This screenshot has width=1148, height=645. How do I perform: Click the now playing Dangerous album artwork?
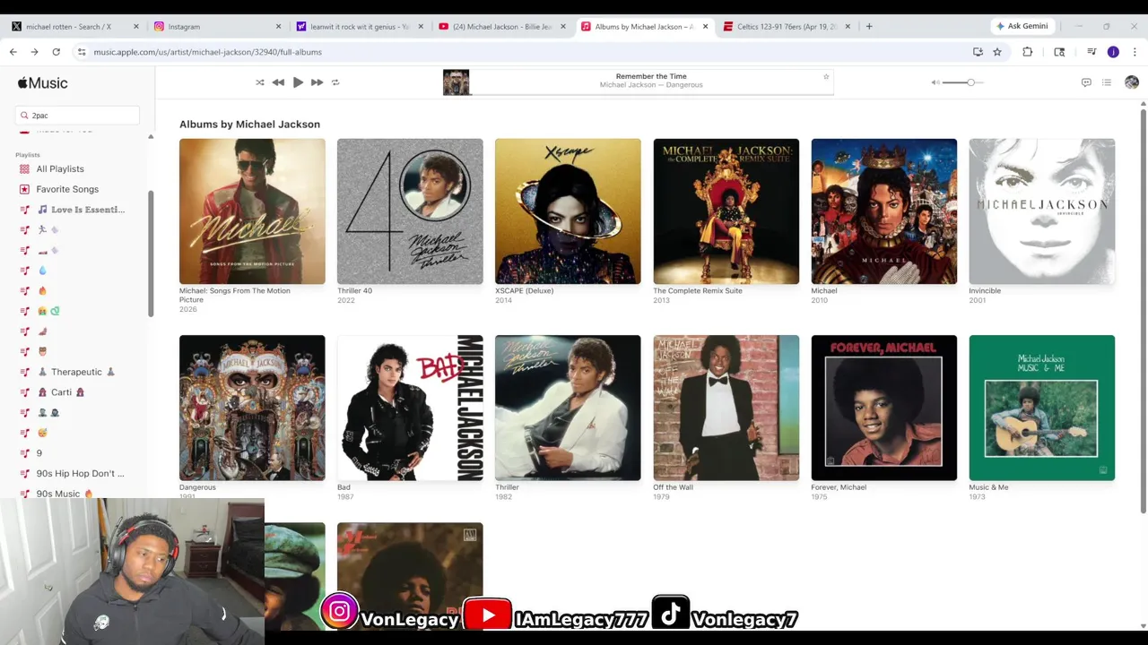[x=456, y=82]
